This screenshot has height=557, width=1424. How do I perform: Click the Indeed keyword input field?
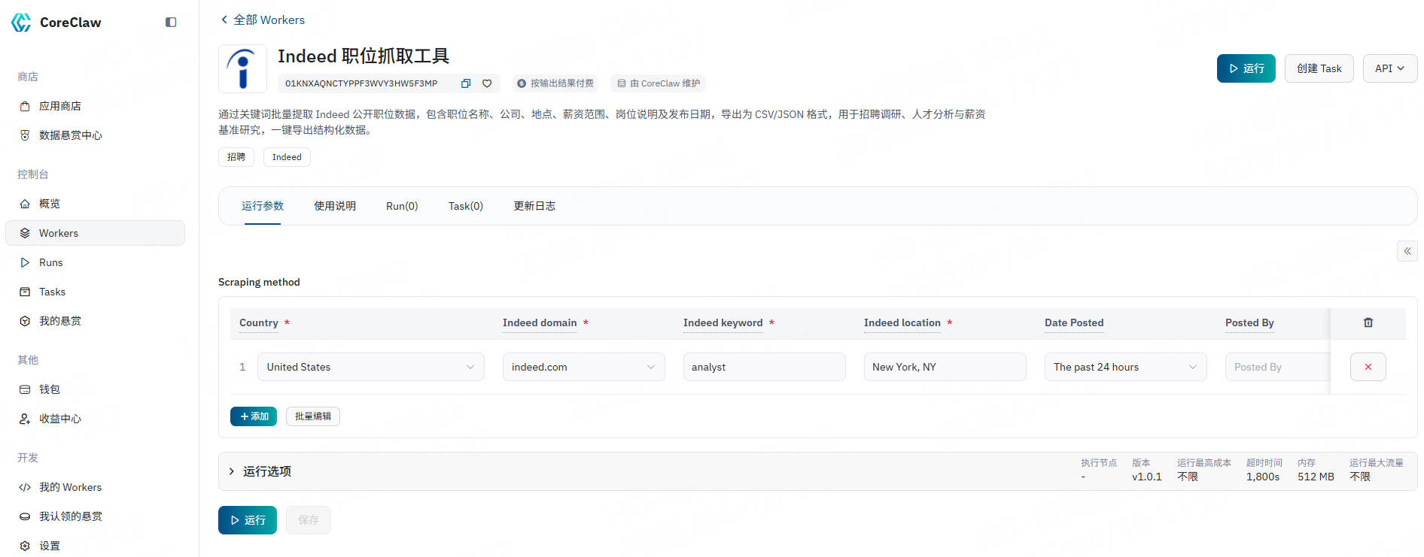tap(764, 367)
